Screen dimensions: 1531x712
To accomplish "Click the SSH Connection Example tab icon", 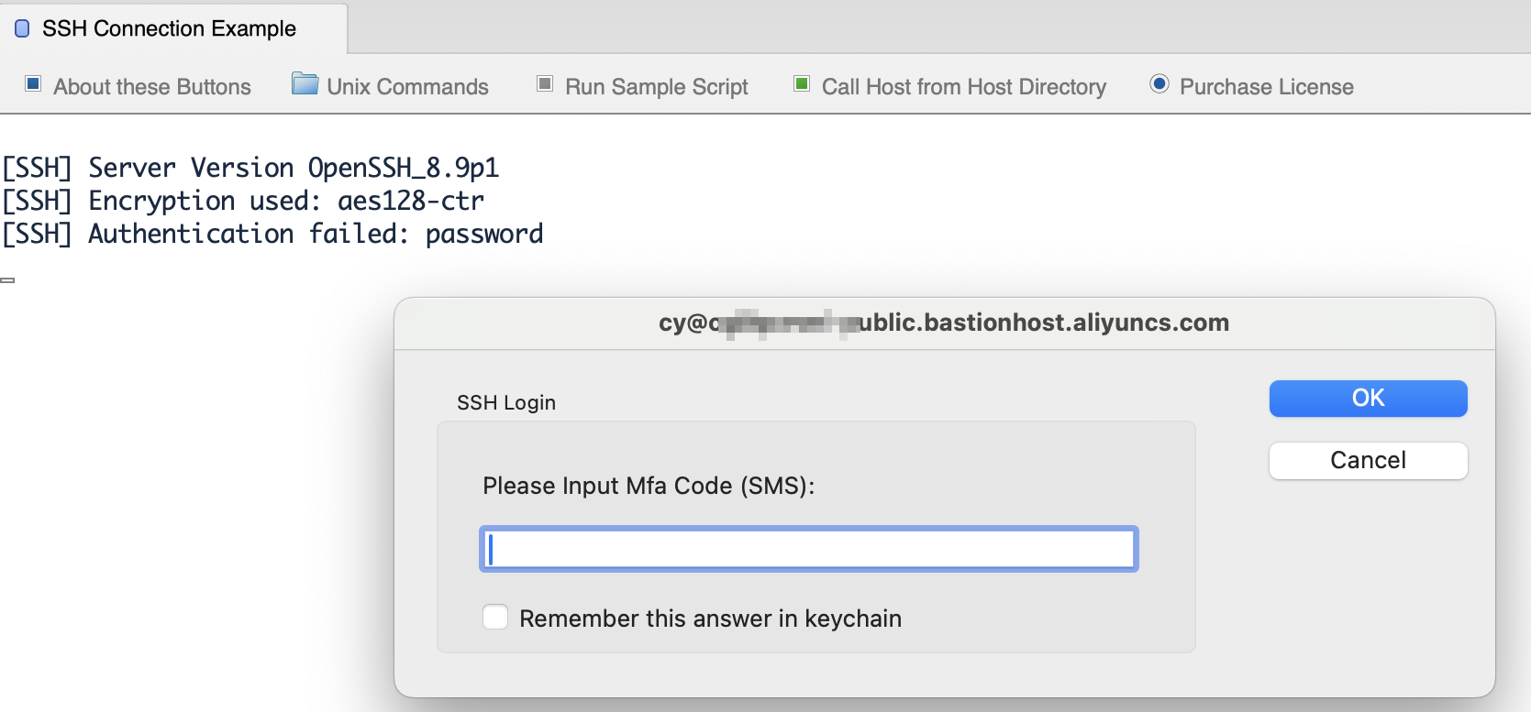I will point(22,29).
